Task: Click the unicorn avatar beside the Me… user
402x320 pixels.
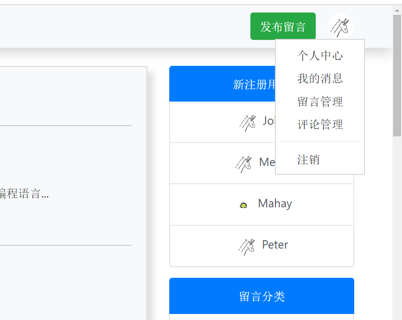Action: click(244, 163)
